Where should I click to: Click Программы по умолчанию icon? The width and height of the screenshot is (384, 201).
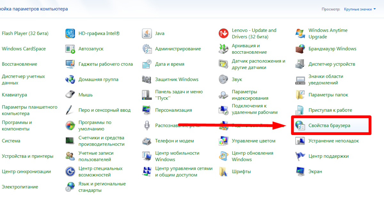(70, 125)
